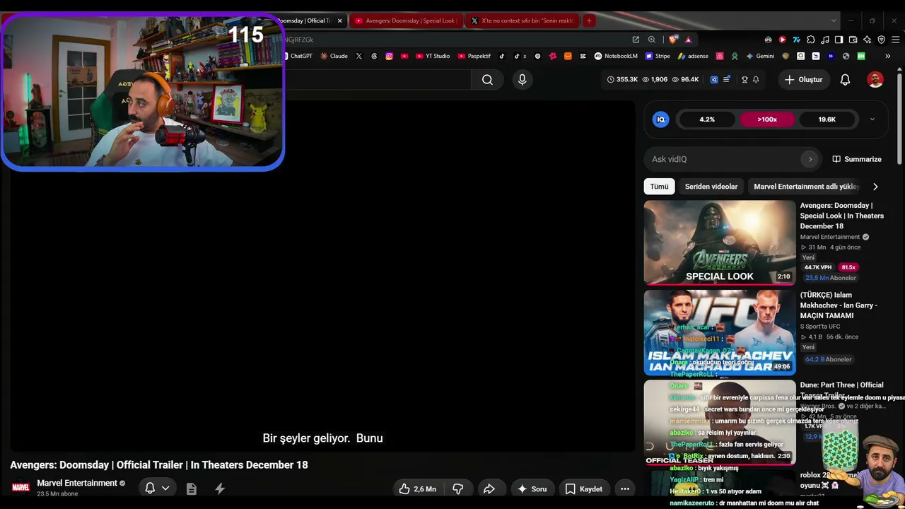
Task: Click the Ask vidIQ input field
Action: [724, 159]
